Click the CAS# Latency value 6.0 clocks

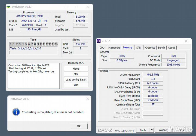pos(153,83)
